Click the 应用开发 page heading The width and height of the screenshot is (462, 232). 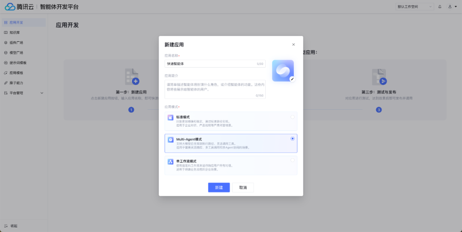tap(68, 25)
